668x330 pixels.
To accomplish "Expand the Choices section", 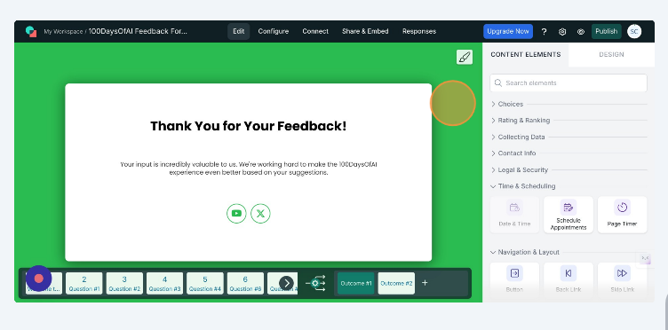I will [507, 104].
